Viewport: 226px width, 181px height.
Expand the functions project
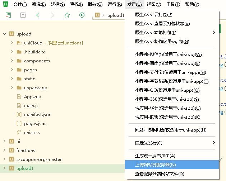5,150
